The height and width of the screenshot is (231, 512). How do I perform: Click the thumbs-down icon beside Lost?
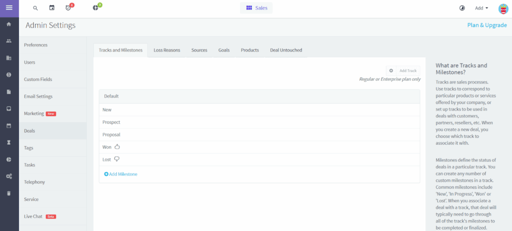117,159
